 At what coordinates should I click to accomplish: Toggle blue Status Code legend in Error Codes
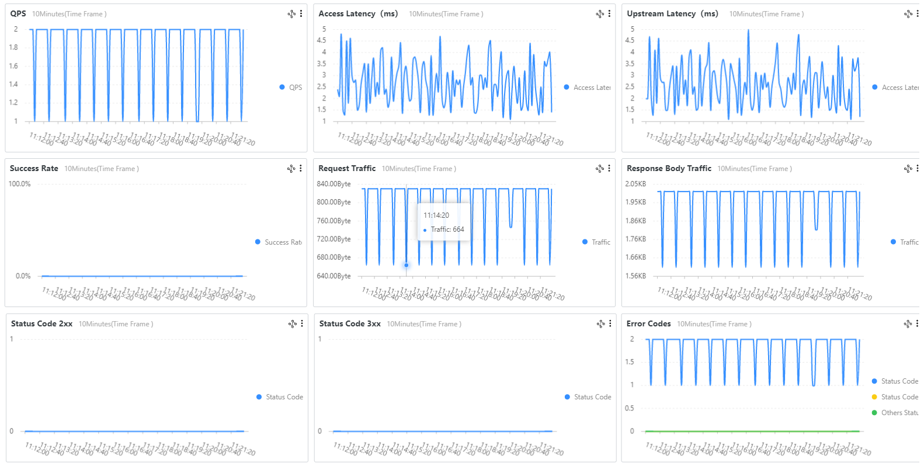pos(895,381)
